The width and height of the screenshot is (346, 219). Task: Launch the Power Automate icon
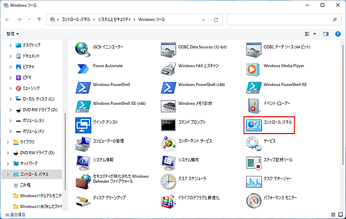tap(83, 69)
